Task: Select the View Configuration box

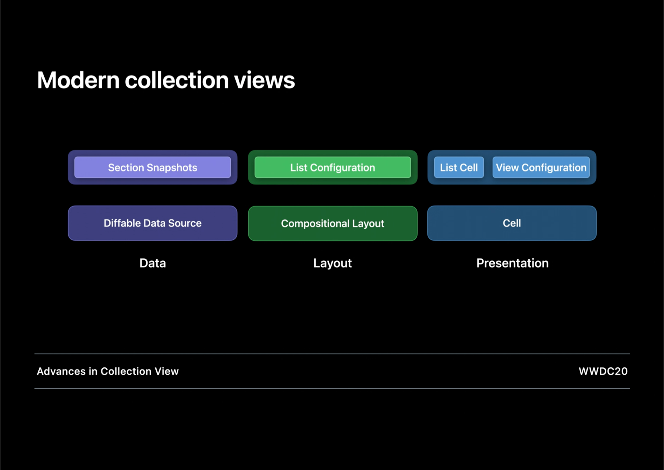Action: tap(541, 167)
